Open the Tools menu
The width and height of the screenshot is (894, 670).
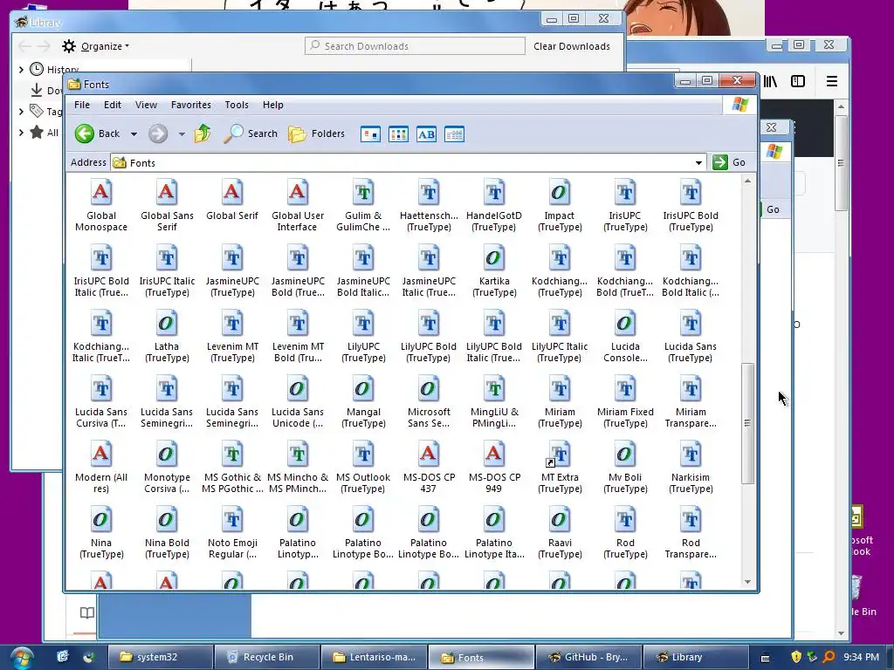tap(237, 105)
